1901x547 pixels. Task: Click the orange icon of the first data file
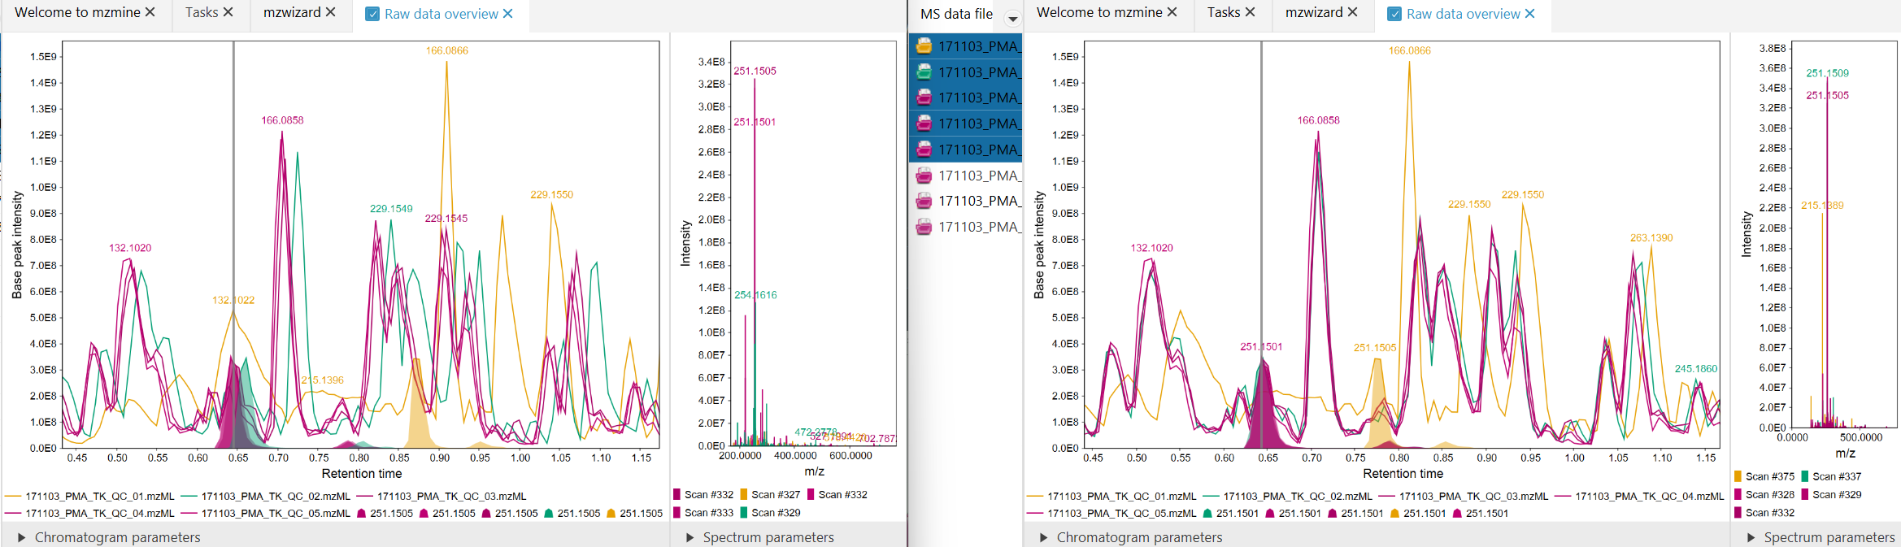click(x=924, y=46)
